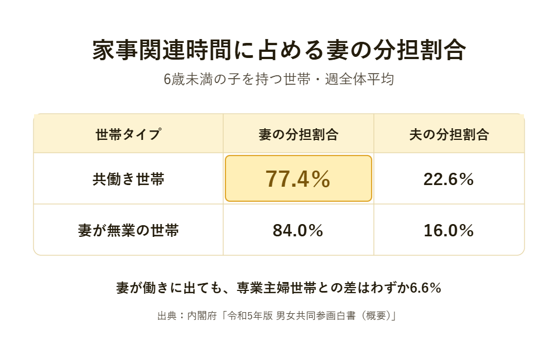Image resolution: width=558 pixels, height=340 pixels.
Task: Click the （概要） text in the citation
Action: (x=373, y=315)
